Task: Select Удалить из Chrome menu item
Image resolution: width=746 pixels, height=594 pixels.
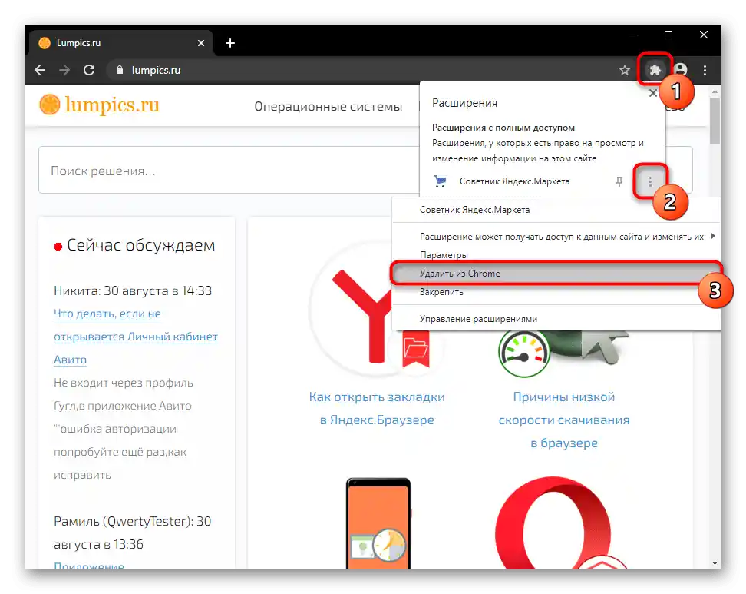Action: click(556, 274)
